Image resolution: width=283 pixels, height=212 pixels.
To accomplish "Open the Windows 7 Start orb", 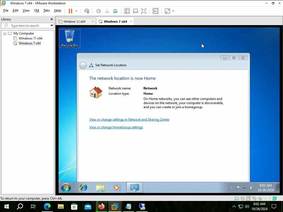I will pyautogui.click(x=66, y=188).
